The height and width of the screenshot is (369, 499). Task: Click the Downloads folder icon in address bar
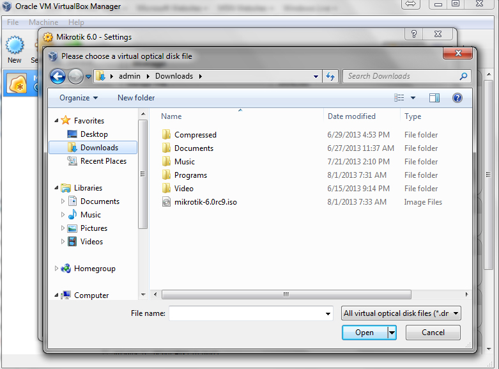(100, 76)
